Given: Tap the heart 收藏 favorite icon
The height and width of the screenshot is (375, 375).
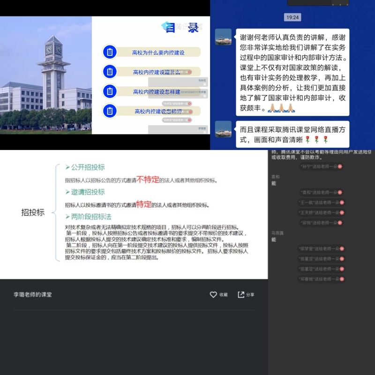Looking at the screenshot, I should (x=213, y=294).
